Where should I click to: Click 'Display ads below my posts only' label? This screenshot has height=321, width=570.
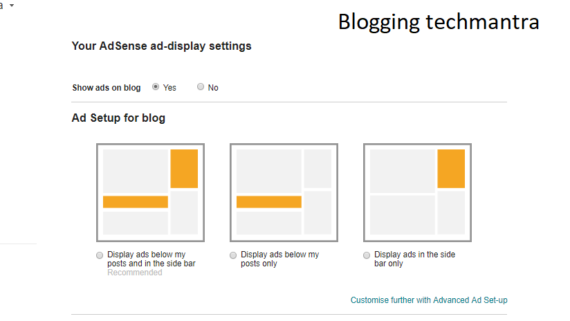point(279,259)
